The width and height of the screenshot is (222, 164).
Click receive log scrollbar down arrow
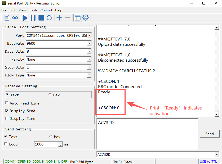217,114
